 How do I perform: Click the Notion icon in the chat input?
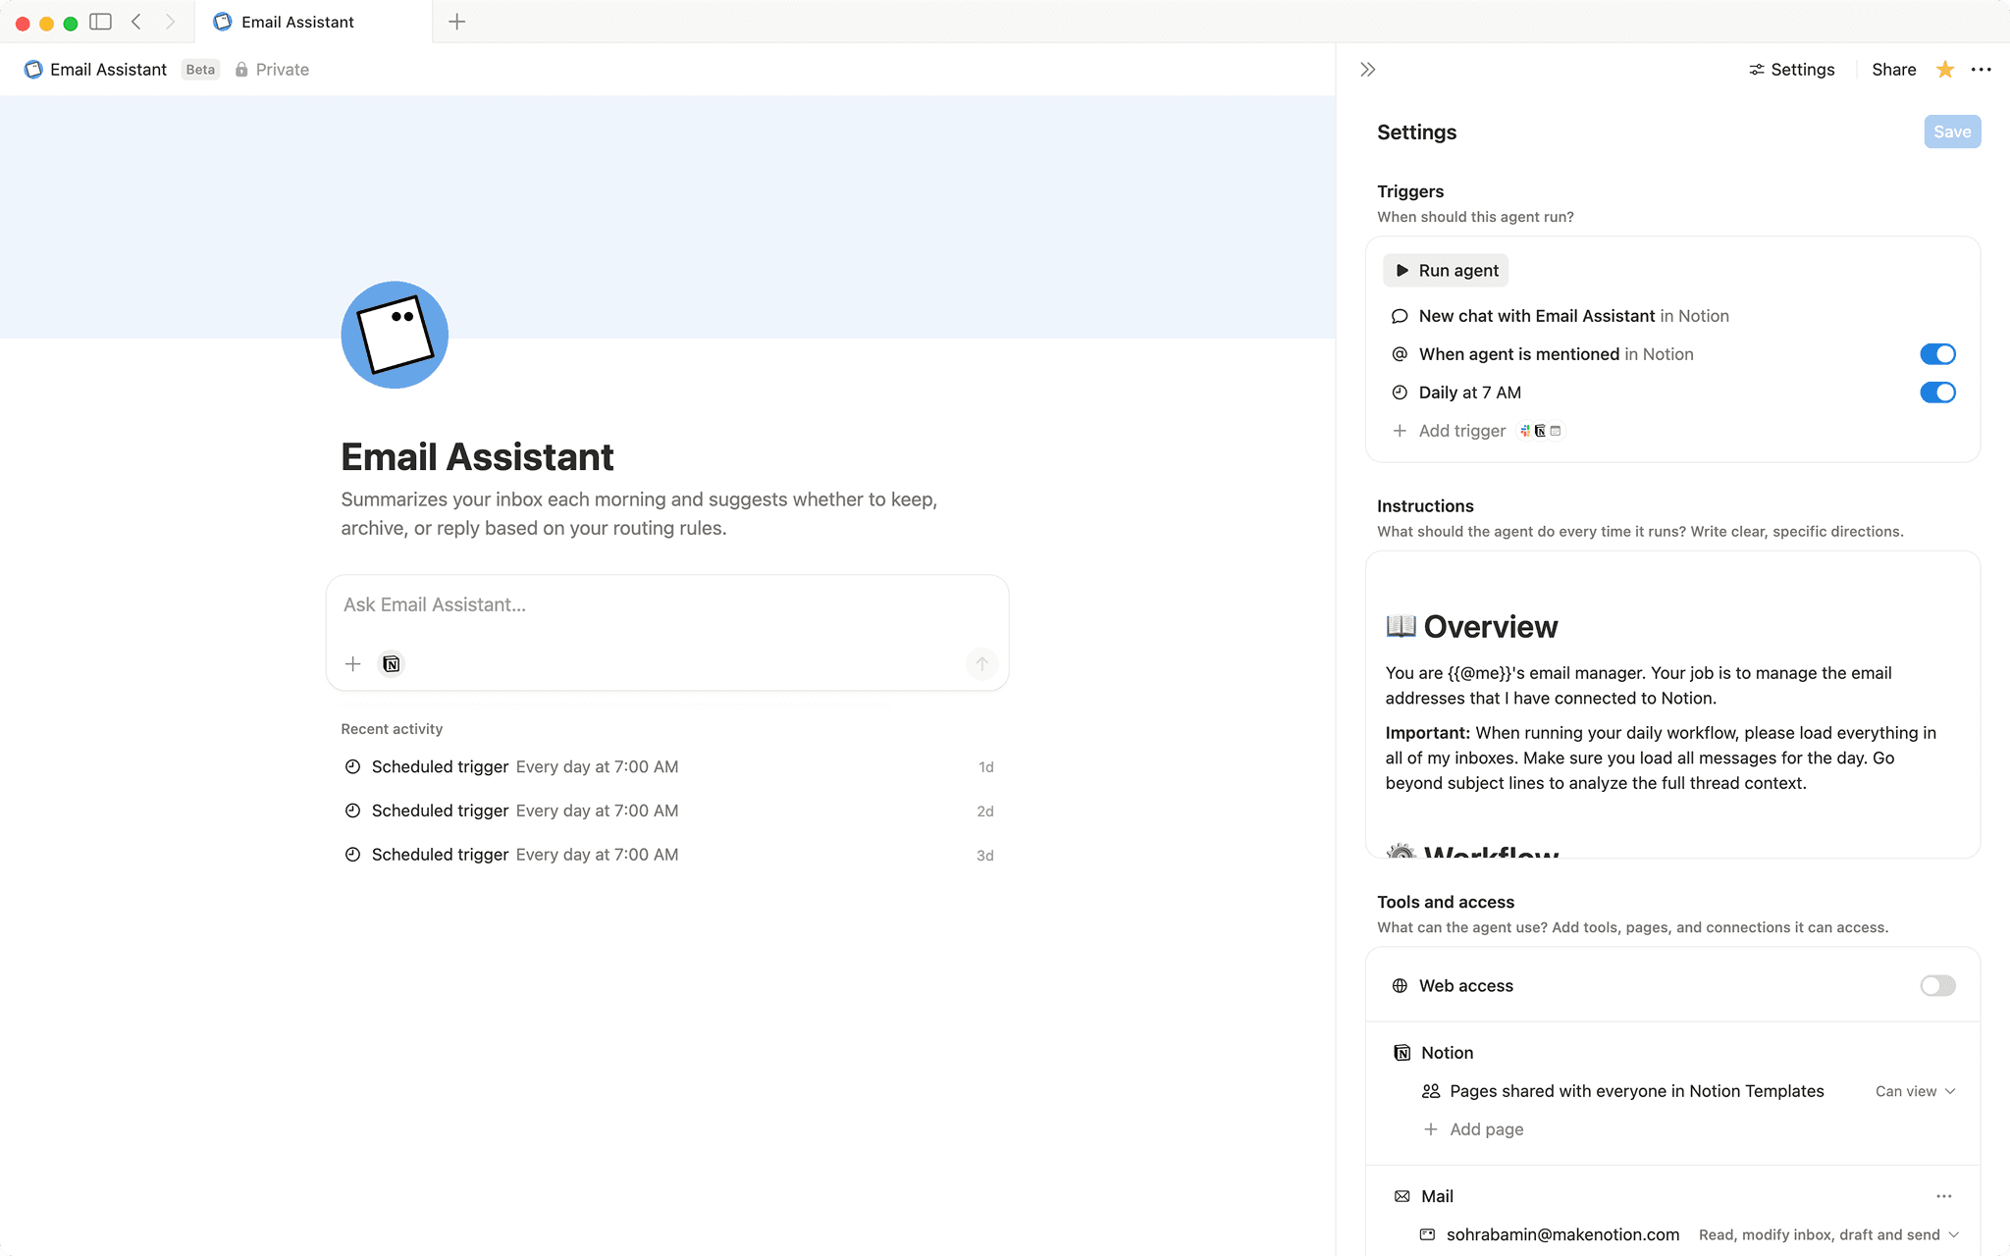coord(391,664)
